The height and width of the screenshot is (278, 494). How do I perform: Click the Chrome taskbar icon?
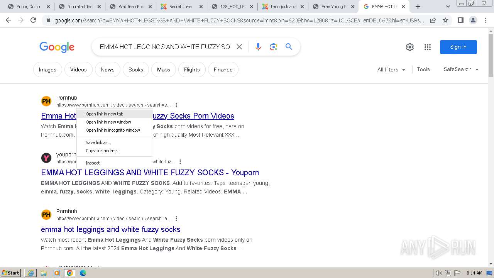[70, 273]
